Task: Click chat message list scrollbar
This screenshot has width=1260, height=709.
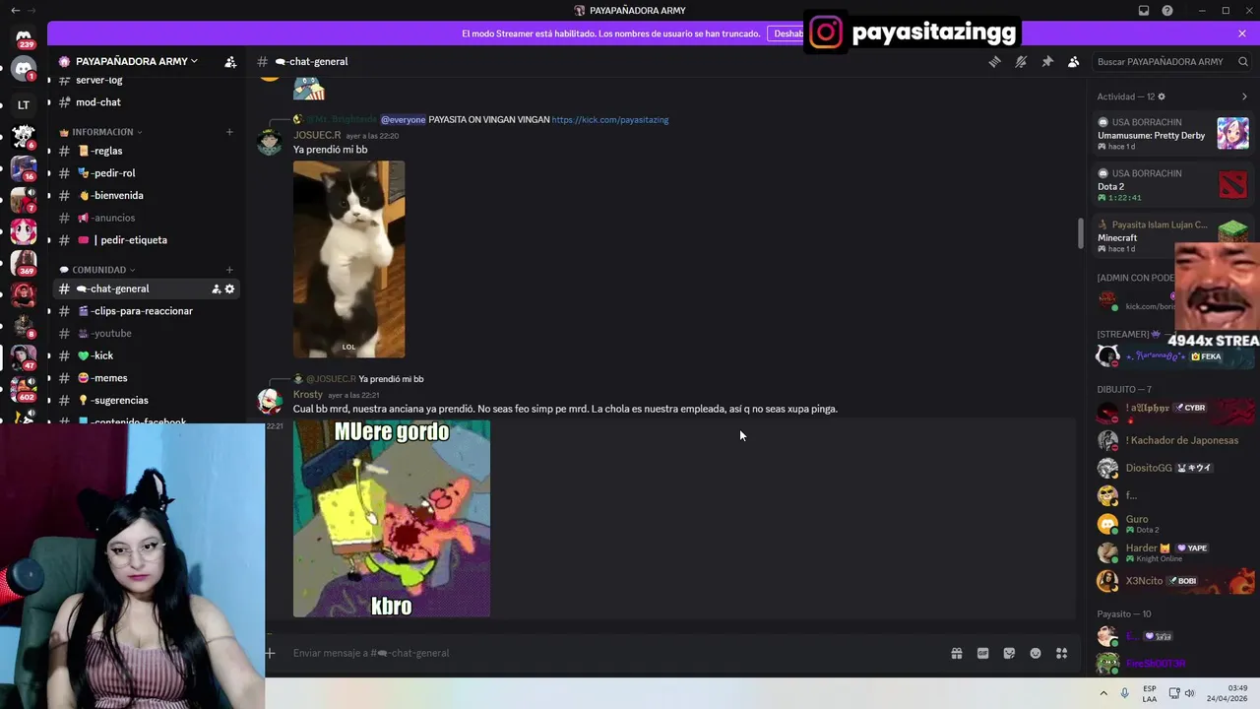Action: (x=1081, y=233)
